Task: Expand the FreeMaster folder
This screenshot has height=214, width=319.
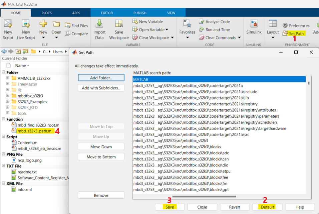Action: pos(8,84)
